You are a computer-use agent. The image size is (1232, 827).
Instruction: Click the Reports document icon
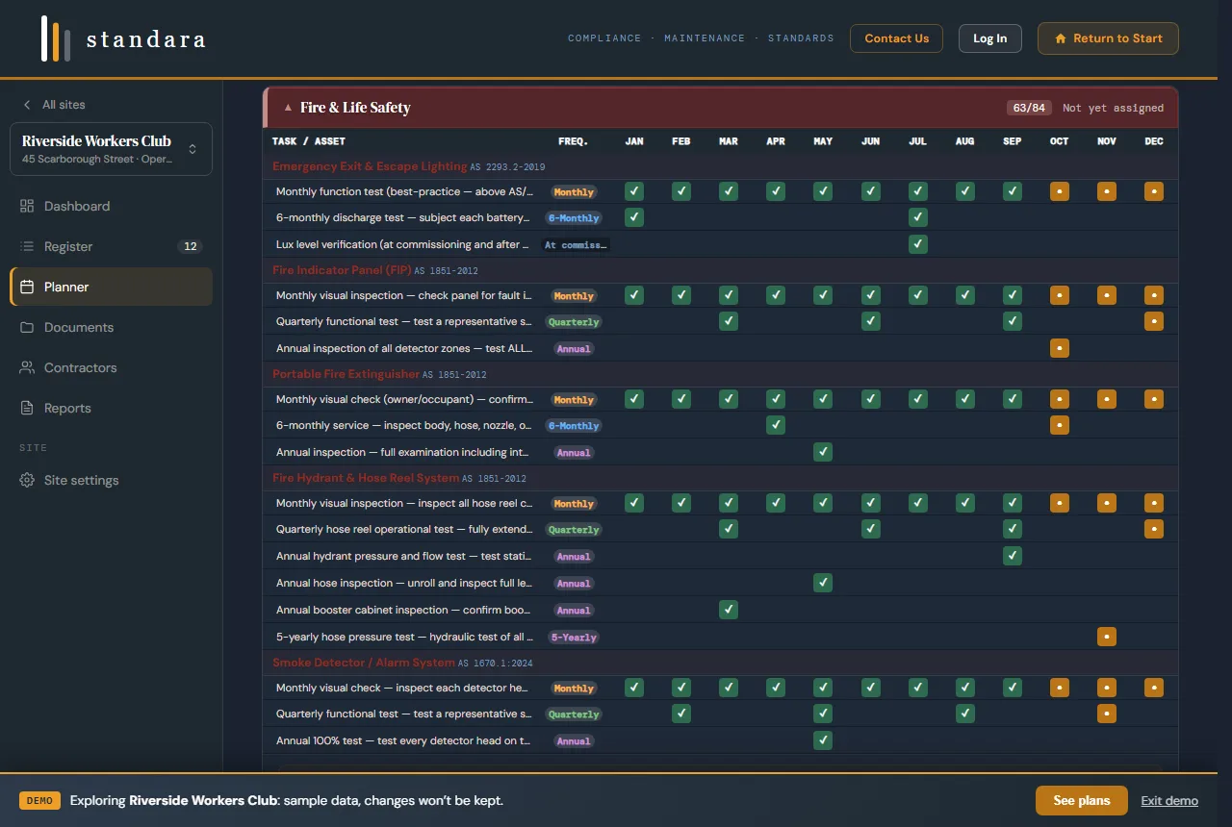point(27,408)
